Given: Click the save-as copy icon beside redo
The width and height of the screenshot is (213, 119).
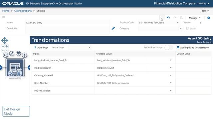Looking at the screenshot, I should 181,18.
